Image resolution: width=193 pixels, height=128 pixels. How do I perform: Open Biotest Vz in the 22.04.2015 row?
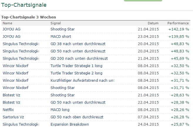pos(11,102)
